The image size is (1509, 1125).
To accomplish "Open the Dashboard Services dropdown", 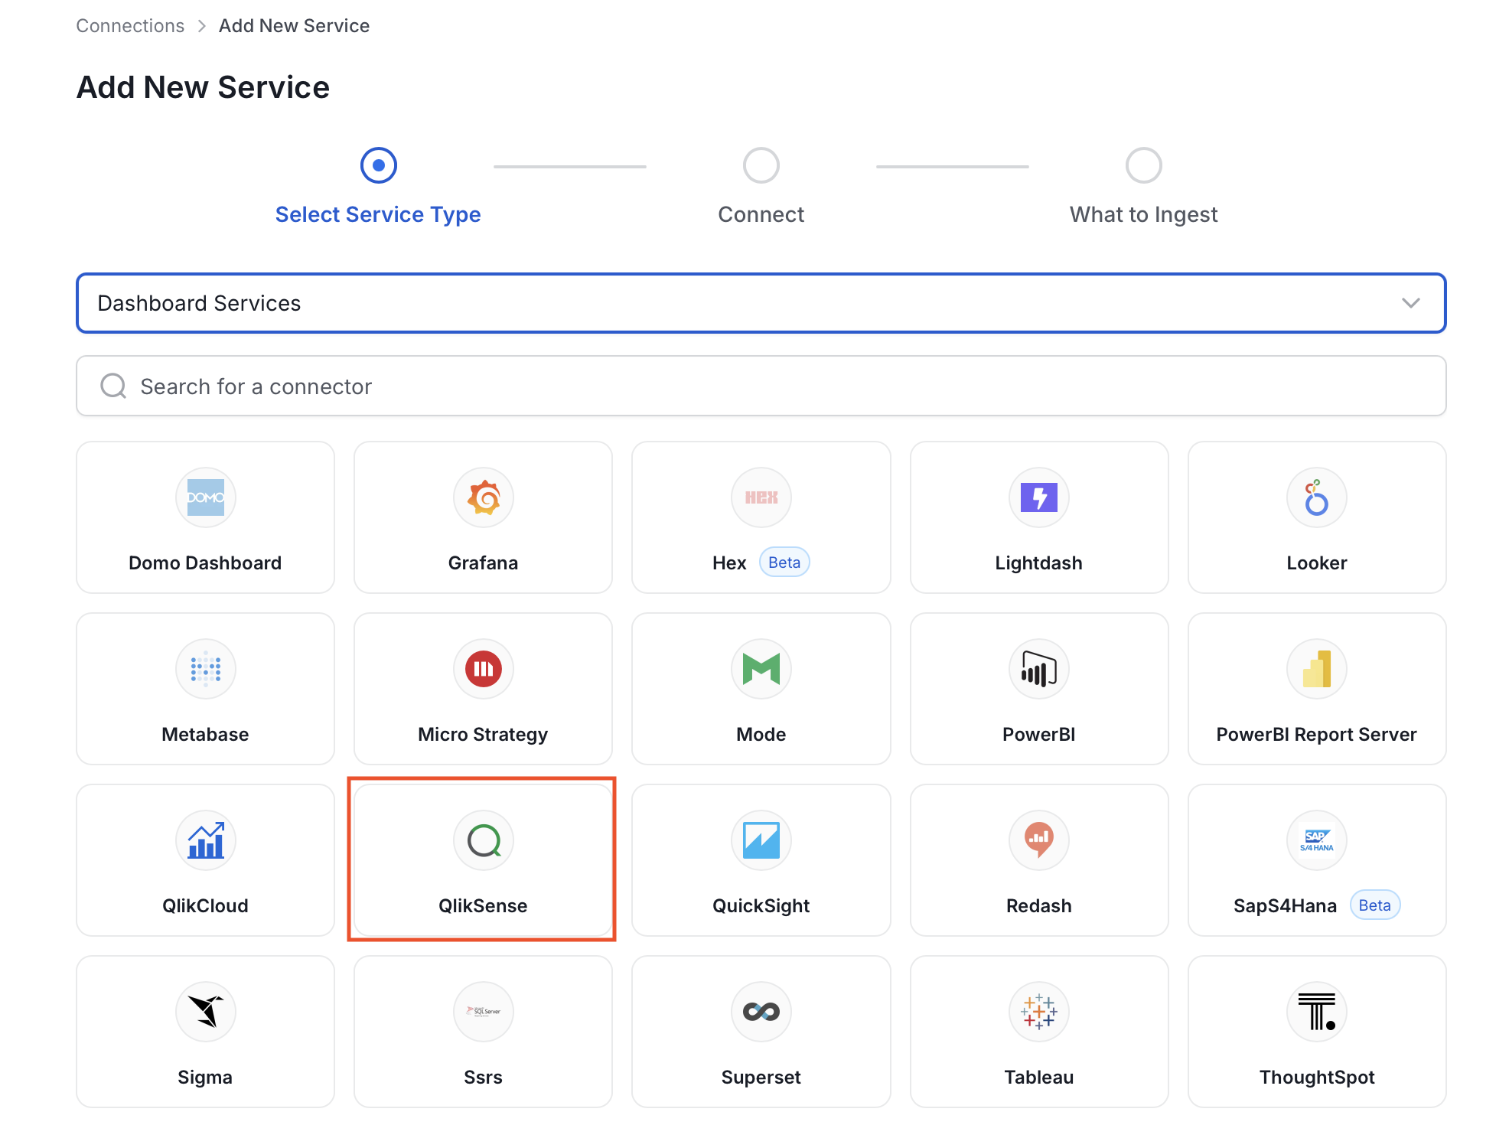I will (761, 303).
